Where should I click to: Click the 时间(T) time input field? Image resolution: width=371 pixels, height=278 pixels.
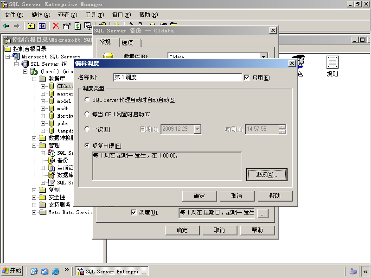[262, 129]
